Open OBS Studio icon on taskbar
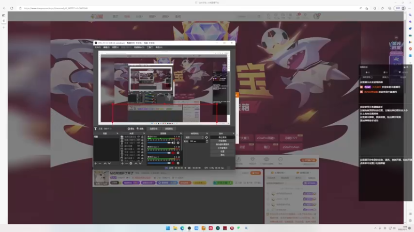This screenshot has width=414, height=232. 189,228
